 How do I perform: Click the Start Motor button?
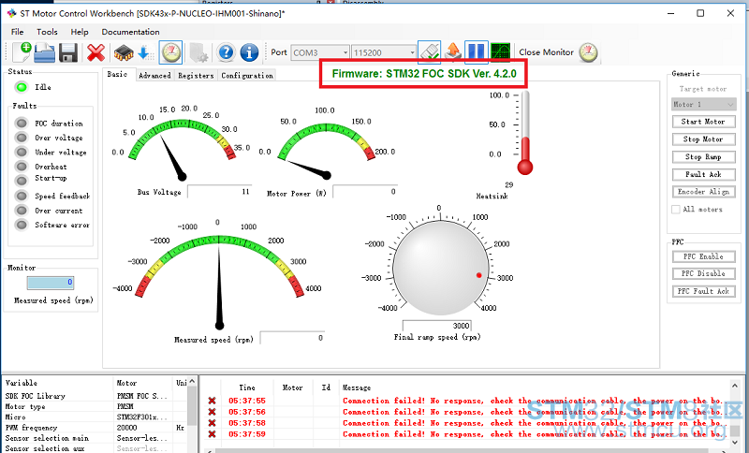pos(703,122)
